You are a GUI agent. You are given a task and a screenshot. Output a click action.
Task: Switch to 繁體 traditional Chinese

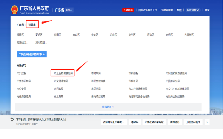click(179, 10)
